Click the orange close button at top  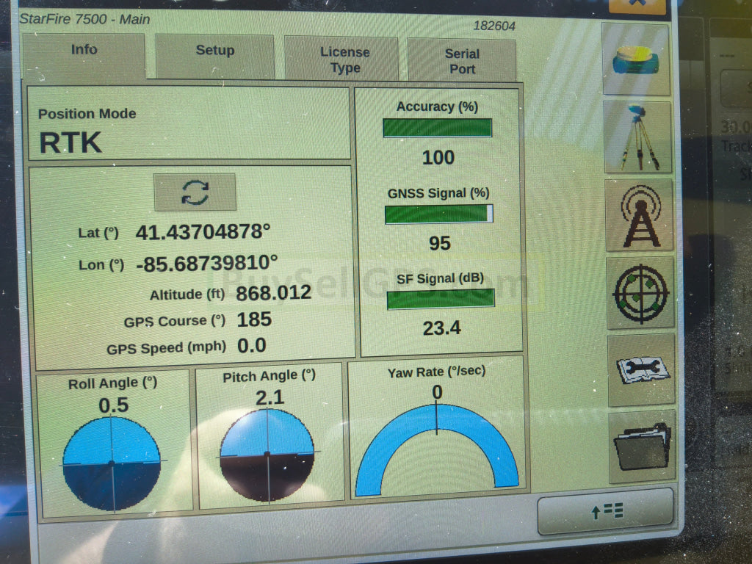click(637, 6)
